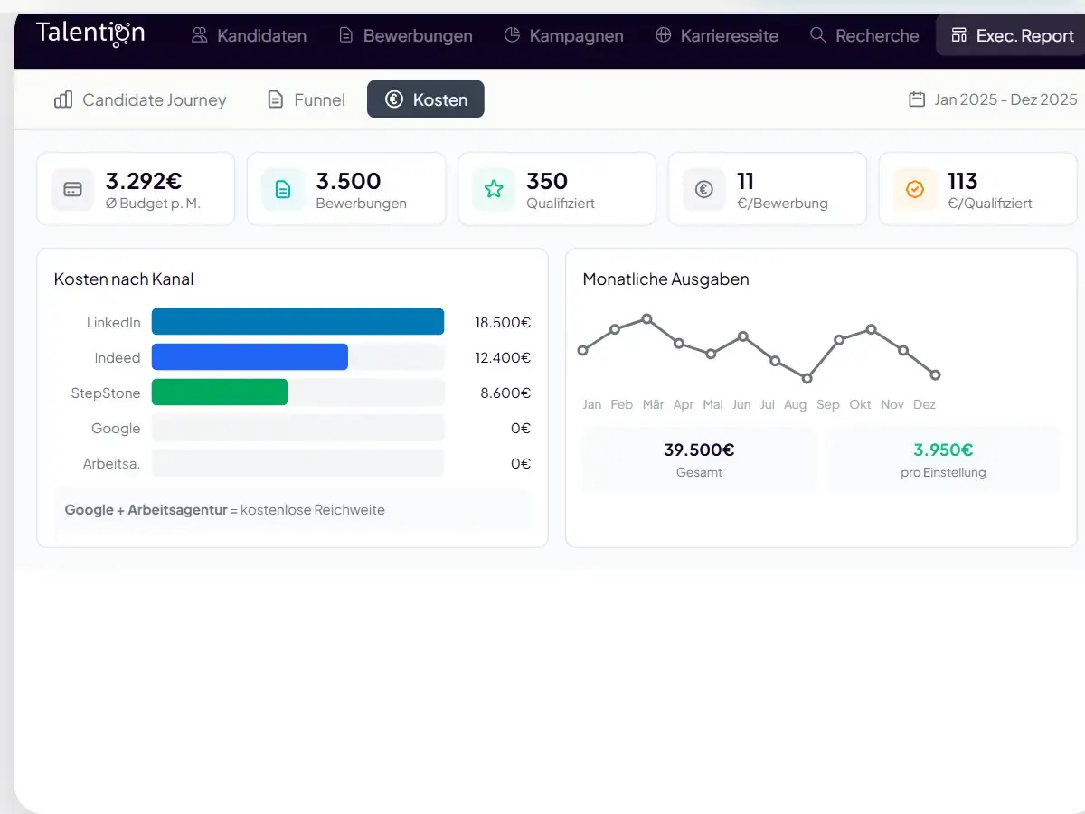Click the Talention logo
Image resolution: width=1085 pixels, height=814 pixels.
[x=90, y=33]
